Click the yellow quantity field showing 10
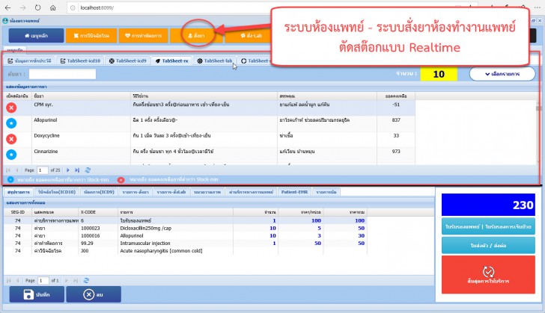Viewport: 545px width, 313px height. (x=439, y=74)
